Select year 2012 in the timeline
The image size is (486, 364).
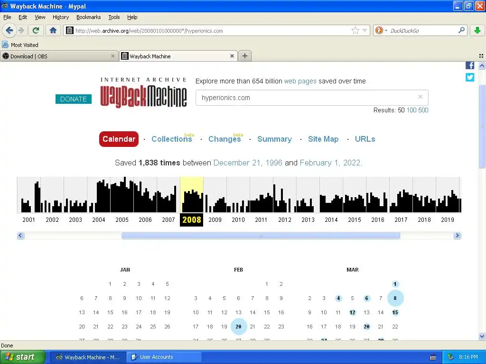(285, 219)
